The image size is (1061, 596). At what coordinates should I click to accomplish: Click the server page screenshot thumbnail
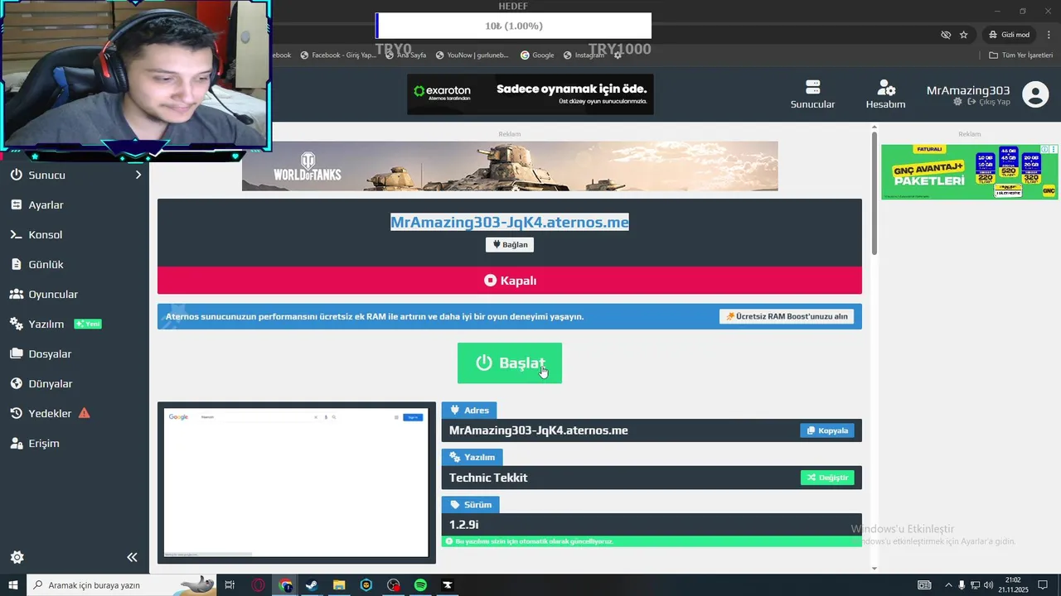[296, 483]
